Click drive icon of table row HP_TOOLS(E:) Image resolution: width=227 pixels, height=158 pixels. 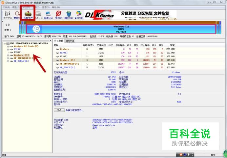[x=57, y=67]
